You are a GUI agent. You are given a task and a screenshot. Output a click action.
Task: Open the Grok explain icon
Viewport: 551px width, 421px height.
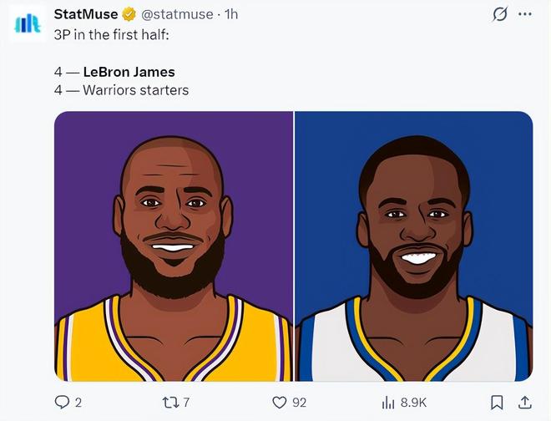tap(500, 14)
